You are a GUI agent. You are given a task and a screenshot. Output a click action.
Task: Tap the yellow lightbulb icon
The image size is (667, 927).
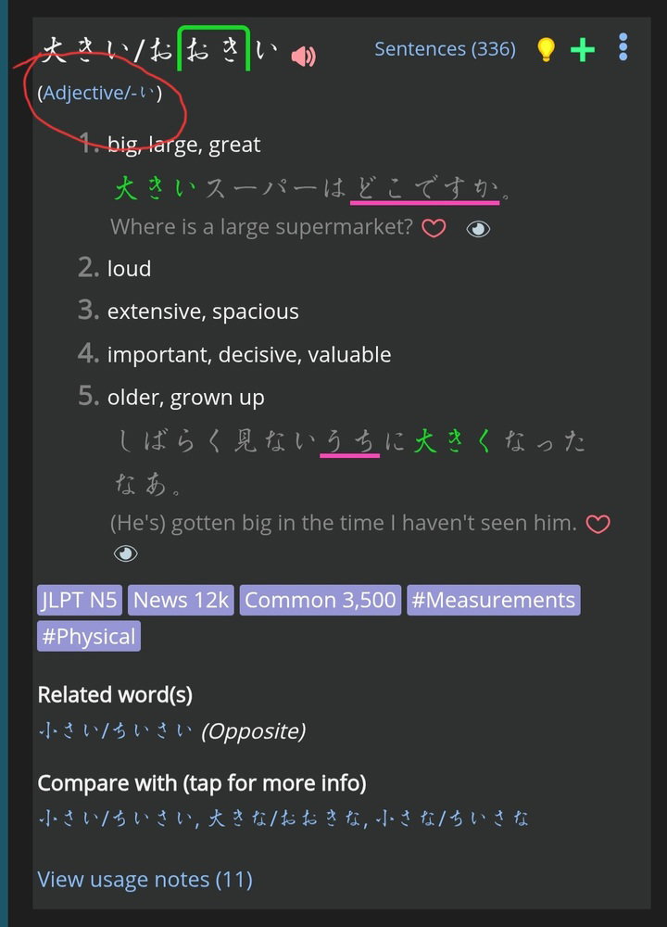click(546, 49)
